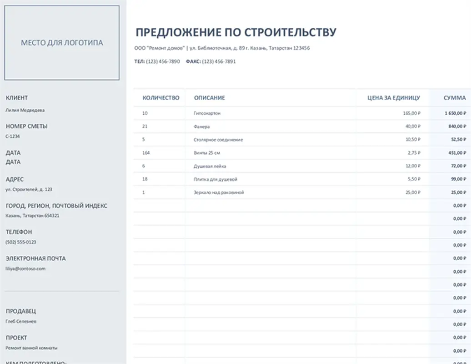The height and width of the screenshot is (364, 472).
Task: Select the КОЛИЧЕСТВО column header
Action: coord(161,97)
